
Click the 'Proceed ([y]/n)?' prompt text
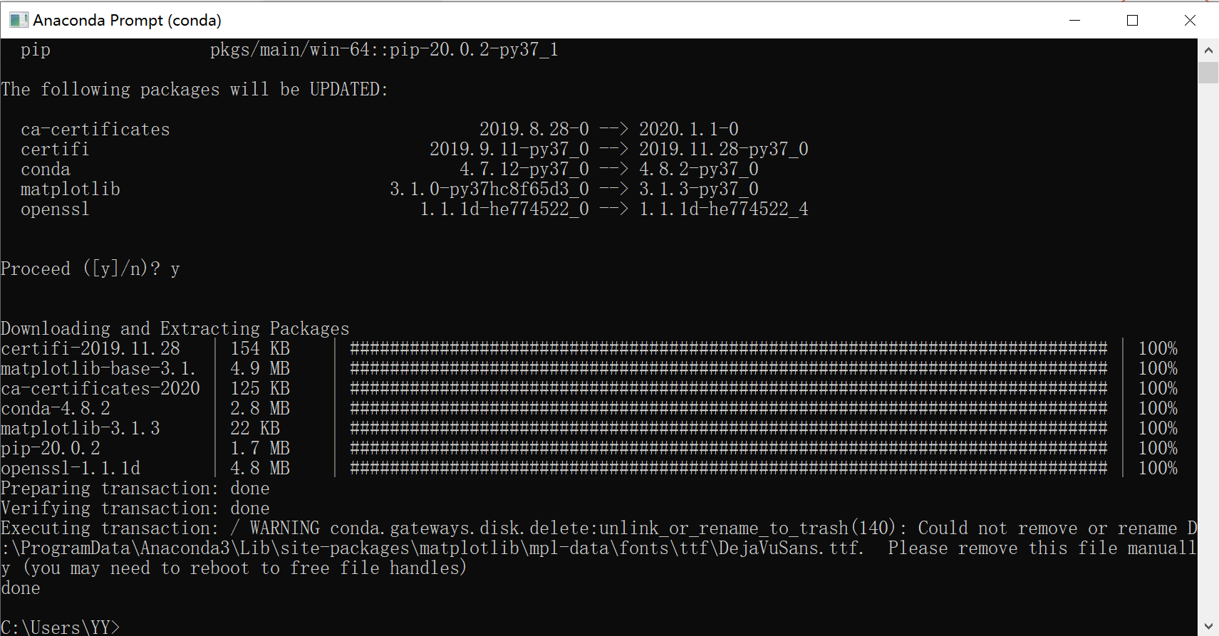[x=81, y=269]
